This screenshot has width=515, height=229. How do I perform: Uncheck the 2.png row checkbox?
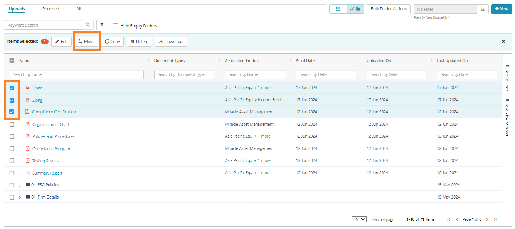coord(12,100)
